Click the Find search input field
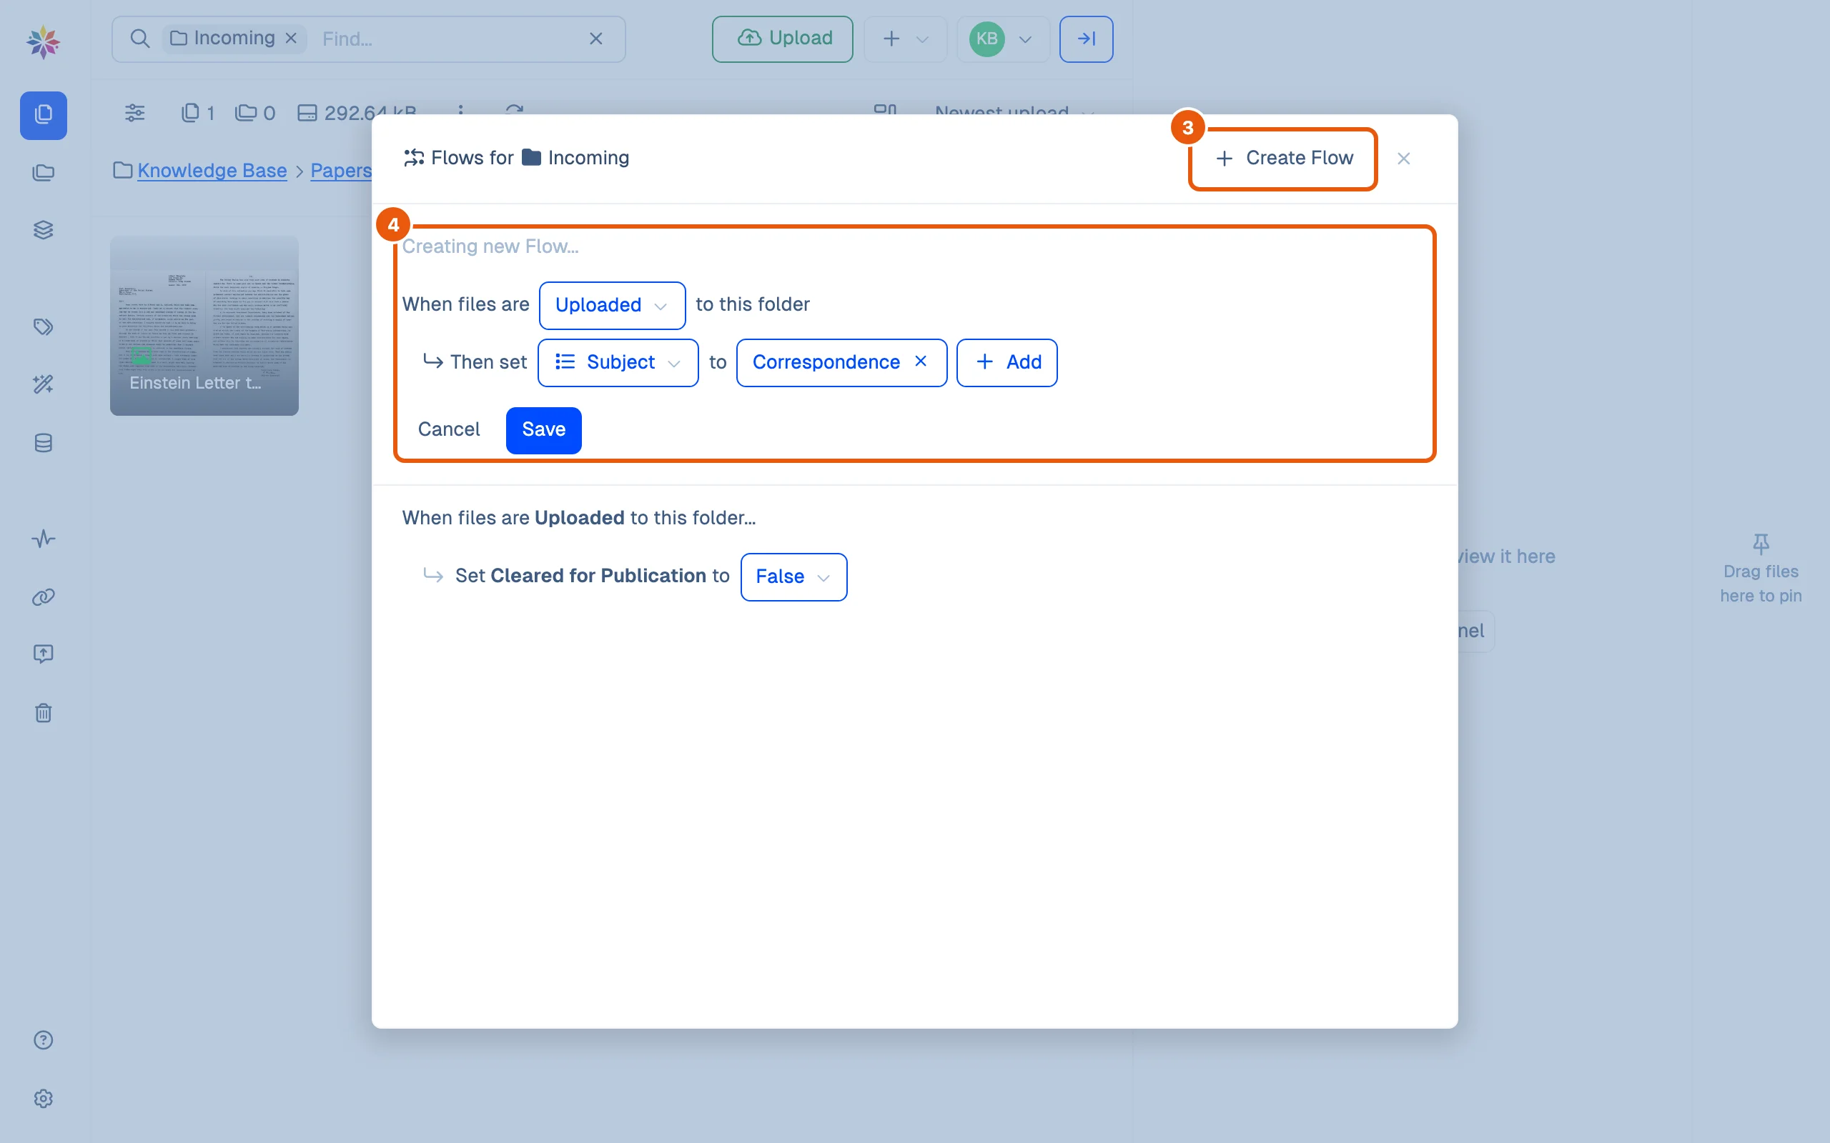 446,39
